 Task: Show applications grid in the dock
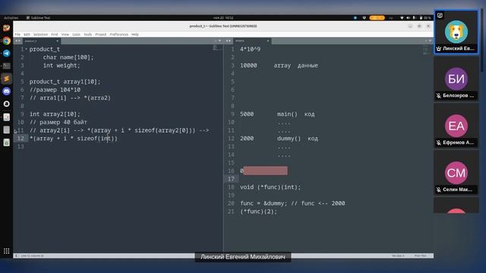pyautogui.click(x=7, y=251)
